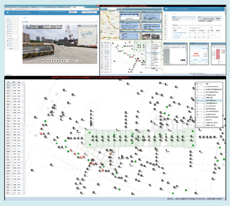The image size is (230, 206).
Task: Toggle fullscreen icon in panorama controls
Action: click(76, 60)
